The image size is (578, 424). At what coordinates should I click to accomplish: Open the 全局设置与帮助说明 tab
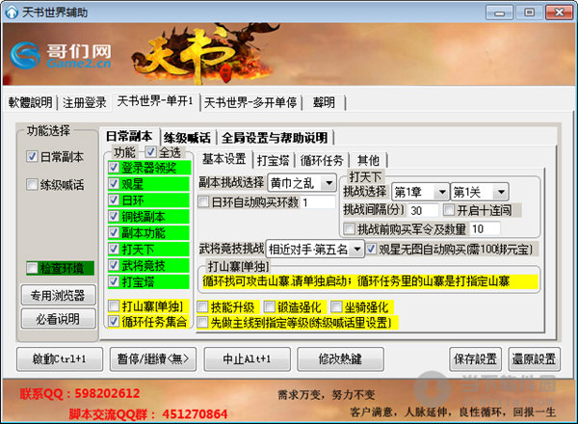click(275, 138)
